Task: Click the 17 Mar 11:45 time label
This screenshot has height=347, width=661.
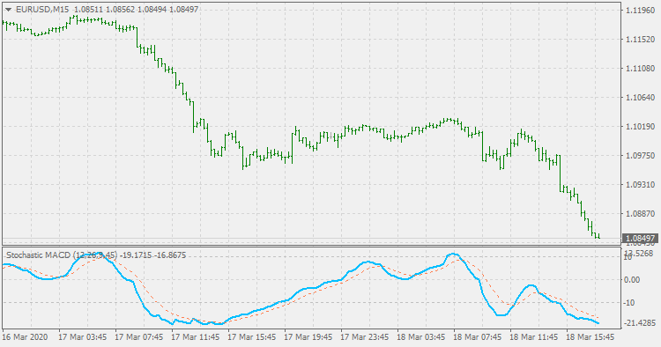Action: pos(195,337)
